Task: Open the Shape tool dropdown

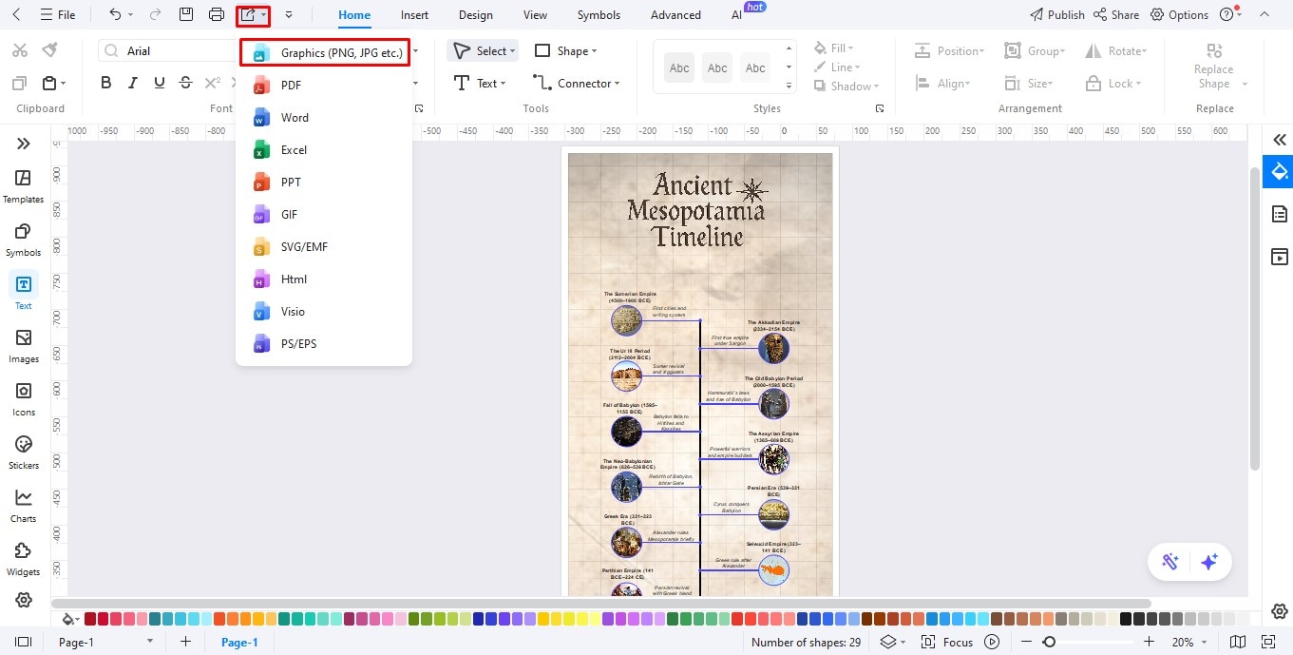Action: tap(566, 50)
